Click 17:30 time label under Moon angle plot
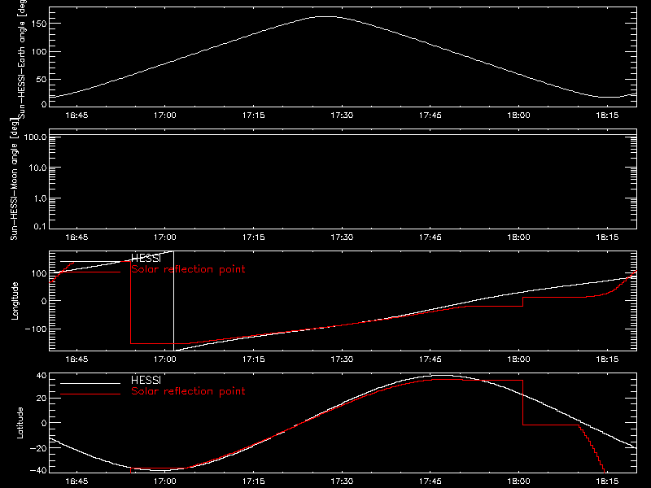This screenshot has width=651, height=488. pyautogui.click(x=342, y=237)
